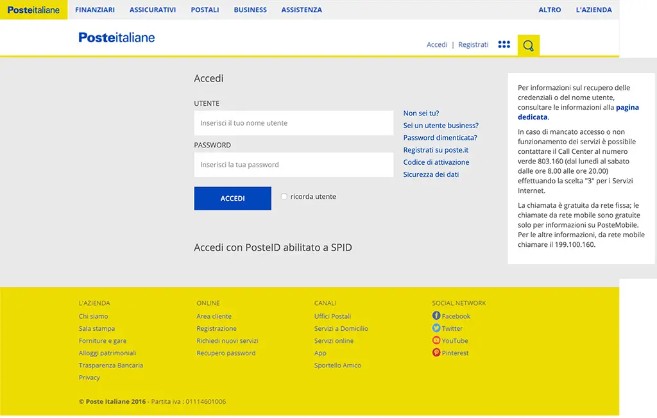Viewport: 657px width, 418px height.
Task: Open the nine-dot apps grid icon
Action: point(504,44)
